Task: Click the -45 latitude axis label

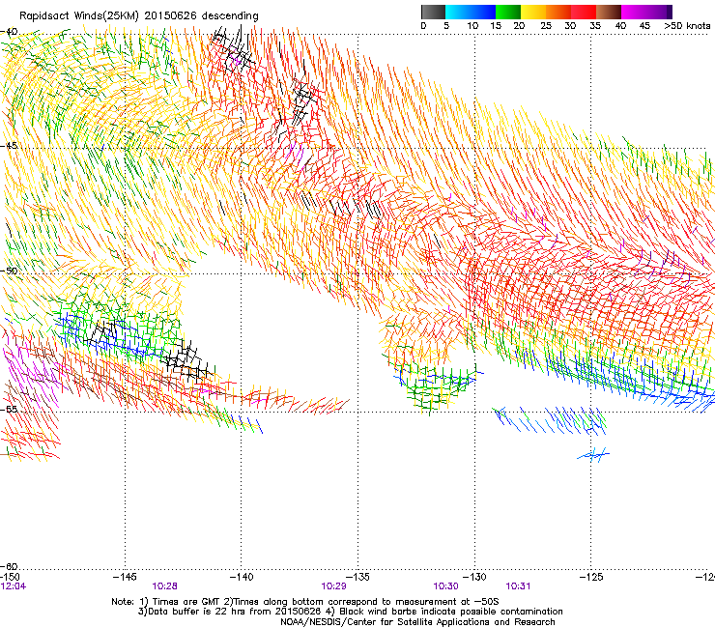Action: [9, 146]
